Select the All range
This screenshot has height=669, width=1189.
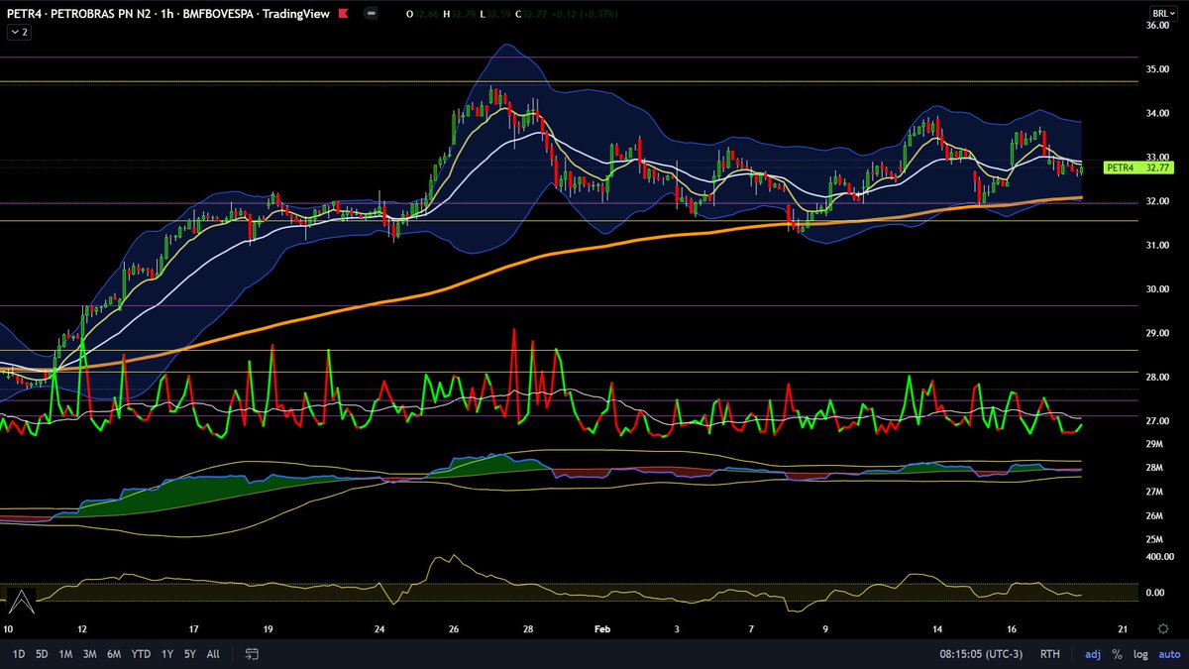pos(213,654)
